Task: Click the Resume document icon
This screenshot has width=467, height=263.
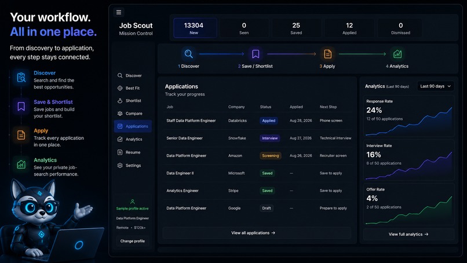Action: [x=120, y=152]
